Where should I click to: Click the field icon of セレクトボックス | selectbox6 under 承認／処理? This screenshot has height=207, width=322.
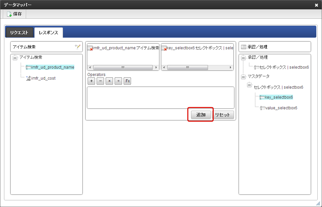(256, 67)
